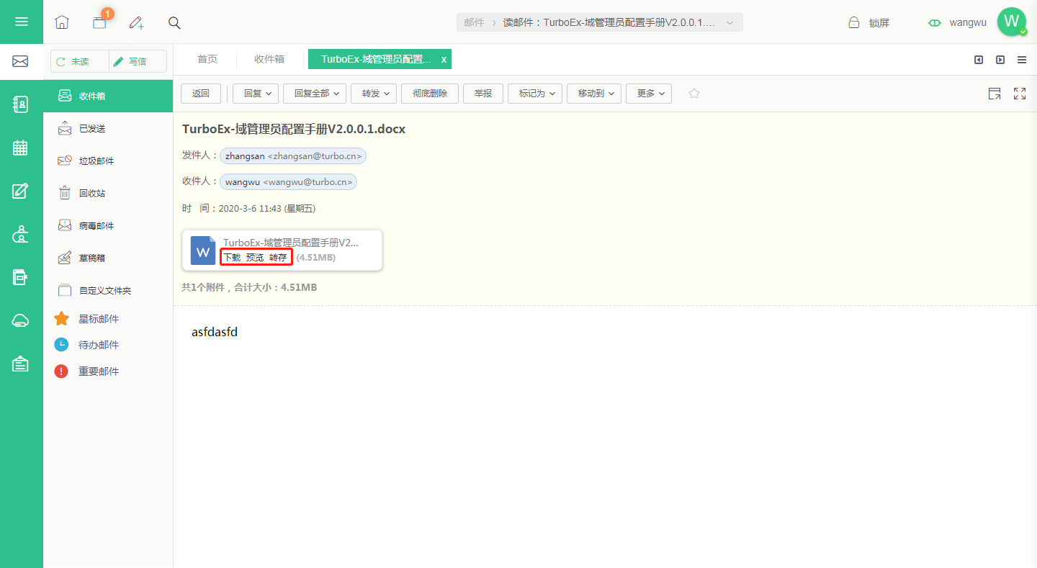Open email in new window icon
Viewport: 1037px width, 568px height.
995,94
